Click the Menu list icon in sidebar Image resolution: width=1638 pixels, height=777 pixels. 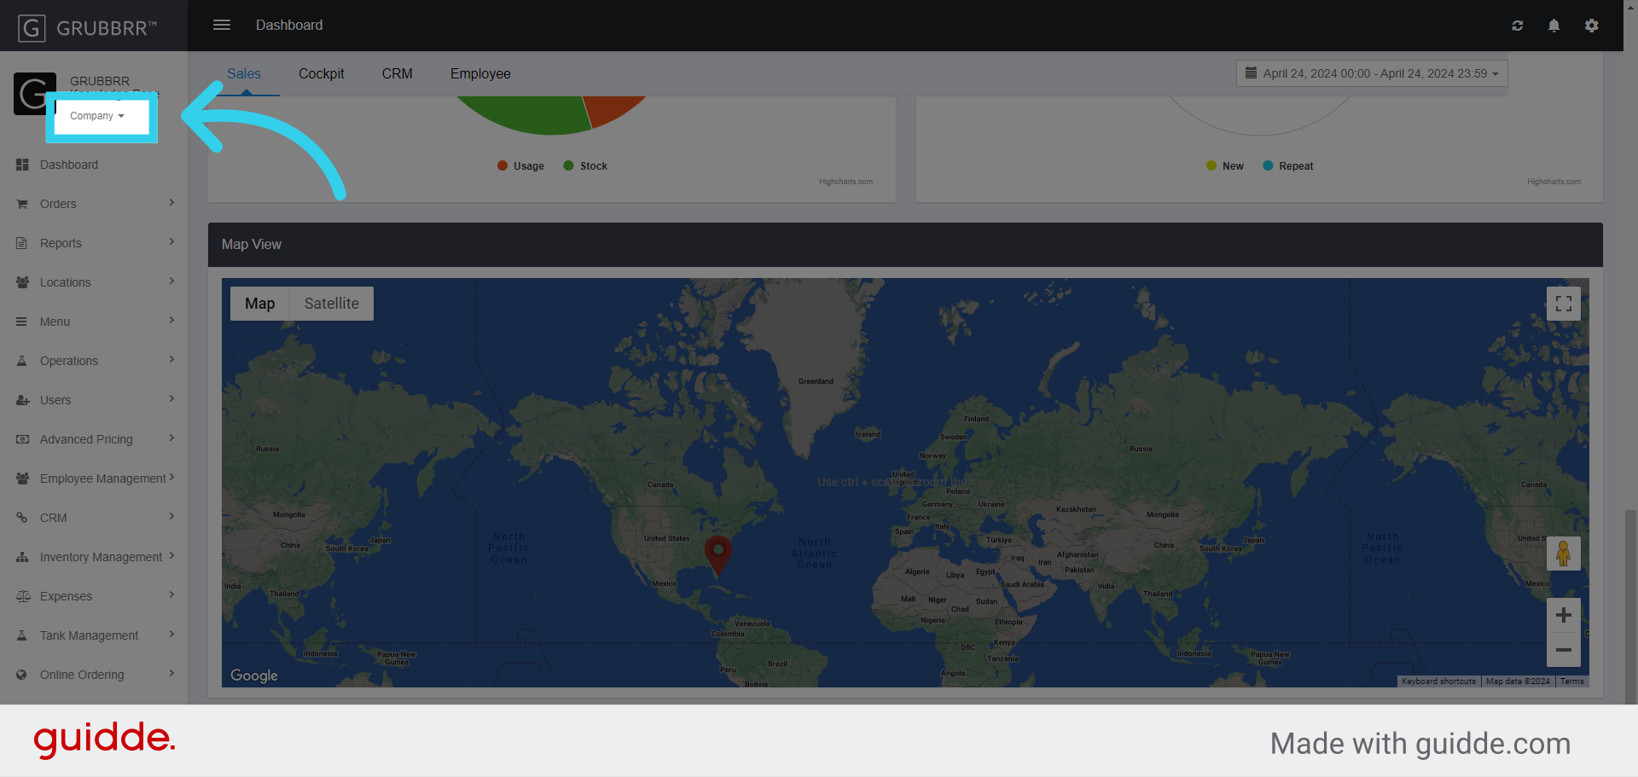tap(22, 322)
